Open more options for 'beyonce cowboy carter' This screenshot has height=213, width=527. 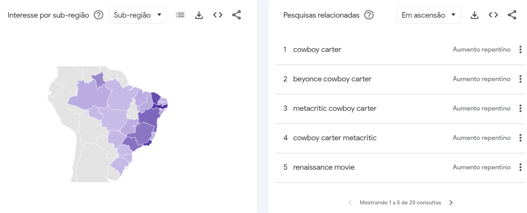[x=520, y=79]
